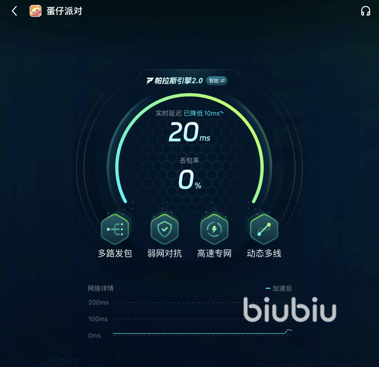
Task: Click the 弱网对抗 label
Action: tap(165, 253)
